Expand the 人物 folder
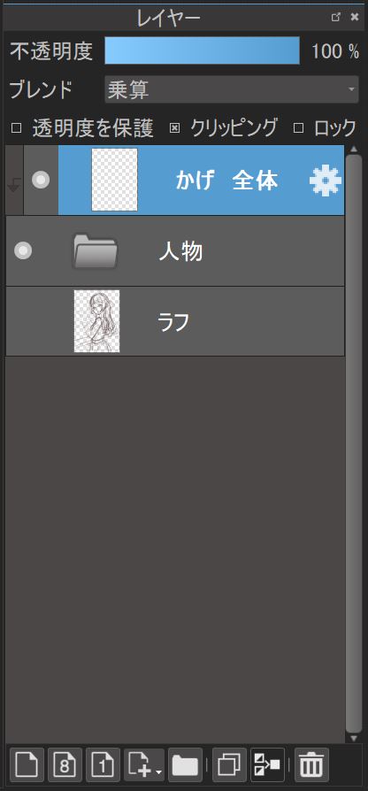368x791 pixels. pos(96,251)
